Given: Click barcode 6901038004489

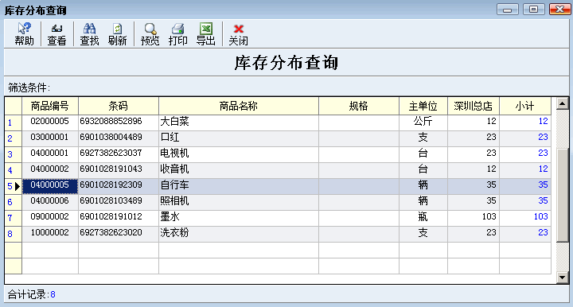Looking at the screenshot, I should (111, 138).
